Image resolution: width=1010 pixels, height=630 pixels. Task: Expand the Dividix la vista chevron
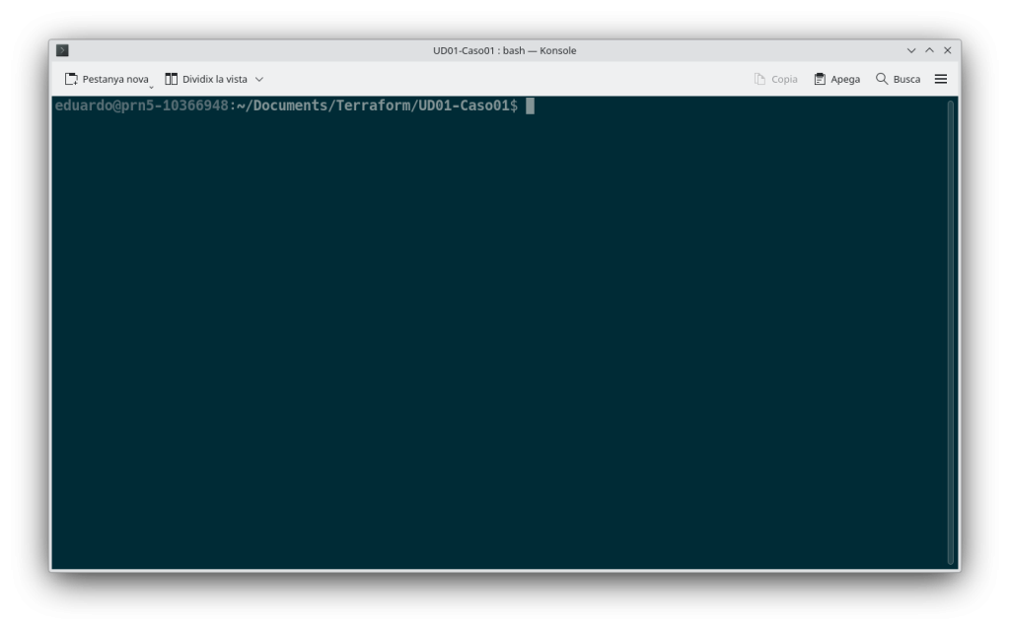259,79
